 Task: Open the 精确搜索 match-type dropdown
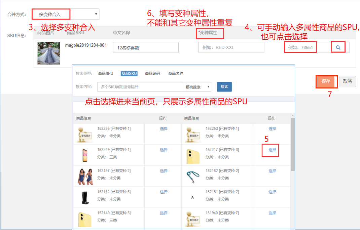197,87
